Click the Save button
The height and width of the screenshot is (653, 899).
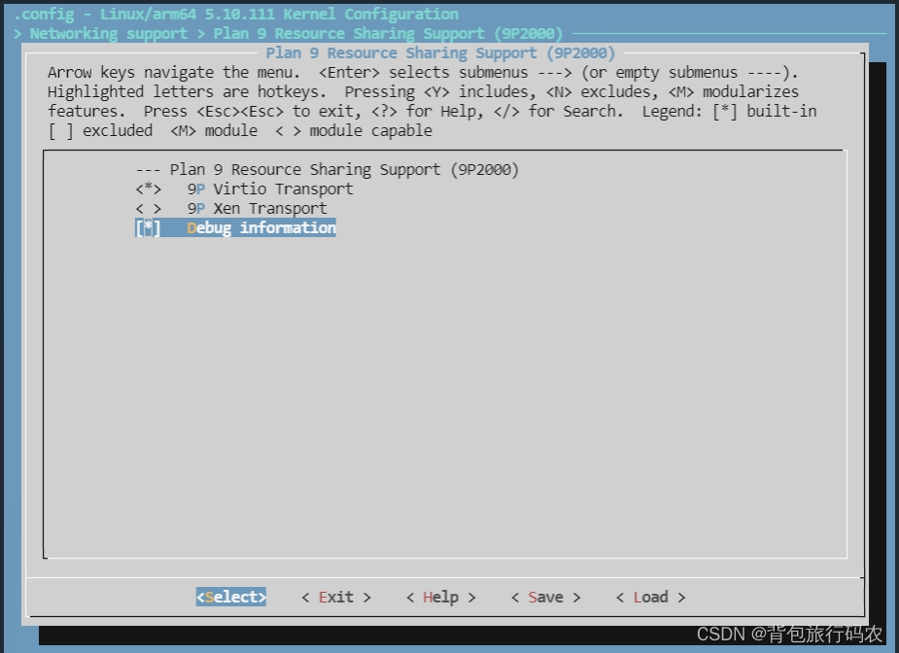[546, 597]
